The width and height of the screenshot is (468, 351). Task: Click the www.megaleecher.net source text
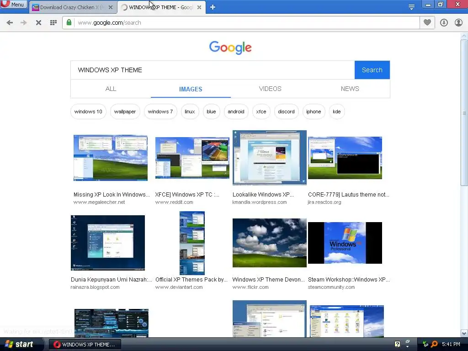pyautogui.click(x=99, y=202)
